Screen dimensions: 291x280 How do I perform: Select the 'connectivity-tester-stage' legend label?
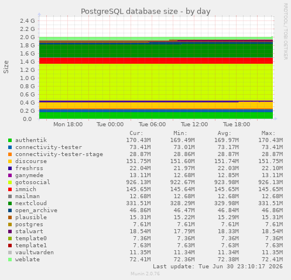click(x=59, y=154)
